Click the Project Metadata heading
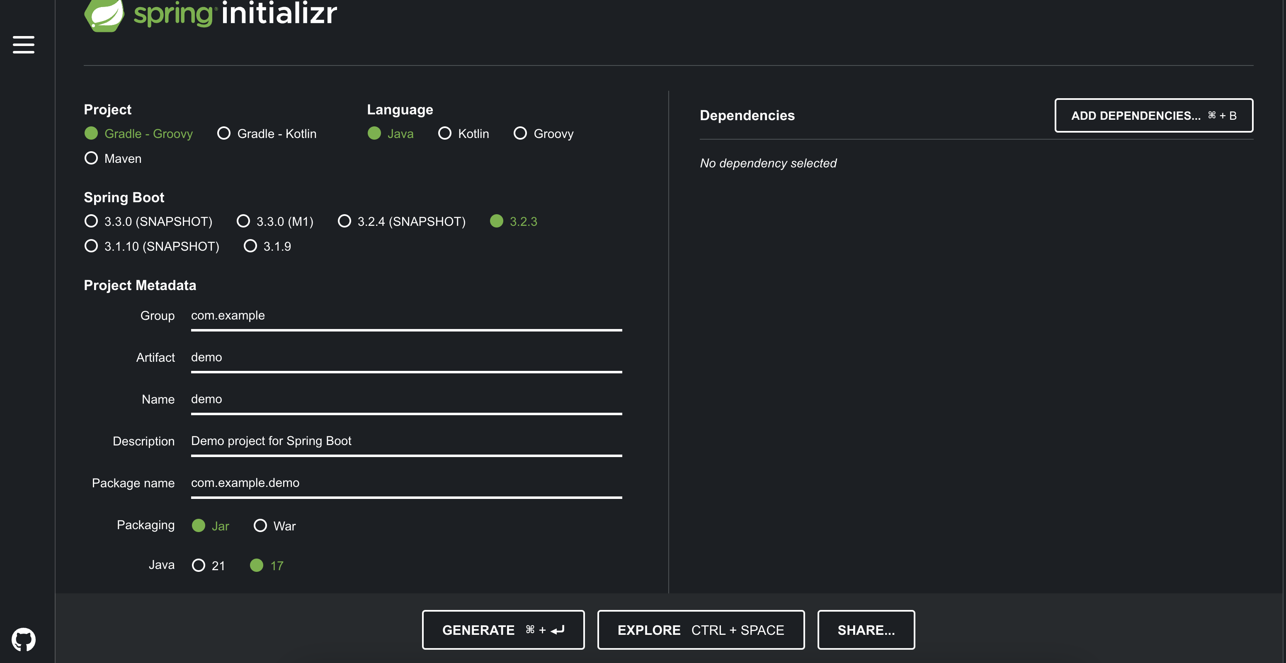Viewport: 1286px width, 663px height. click(x=140, y=286)
